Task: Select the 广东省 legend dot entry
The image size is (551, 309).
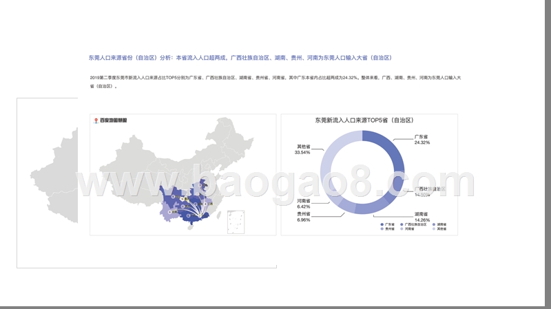Action: (387, 224)
